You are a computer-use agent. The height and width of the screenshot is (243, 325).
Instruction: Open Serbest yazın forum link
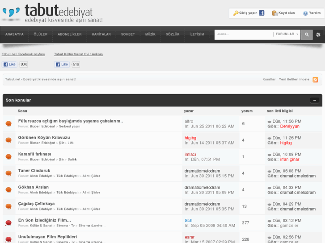70,126
